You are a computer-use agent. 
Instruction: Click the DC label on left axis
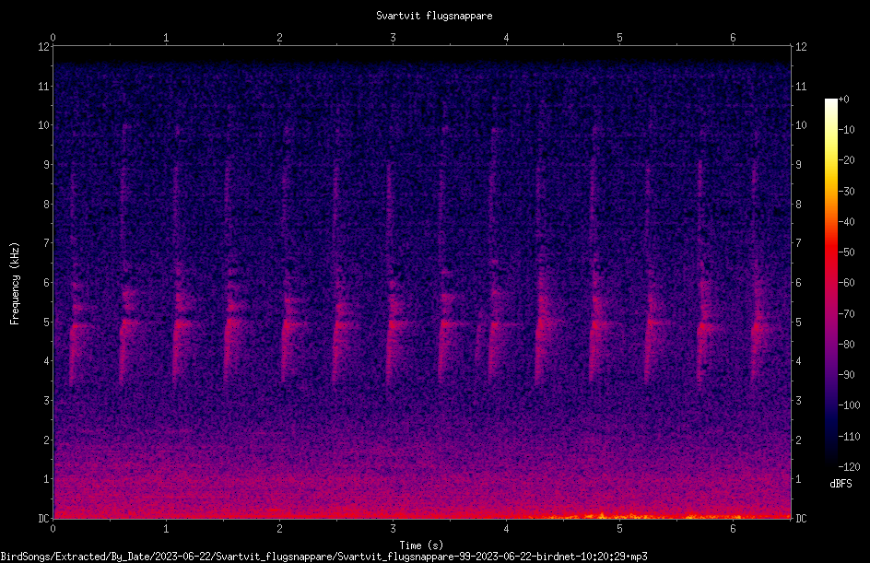43,518
